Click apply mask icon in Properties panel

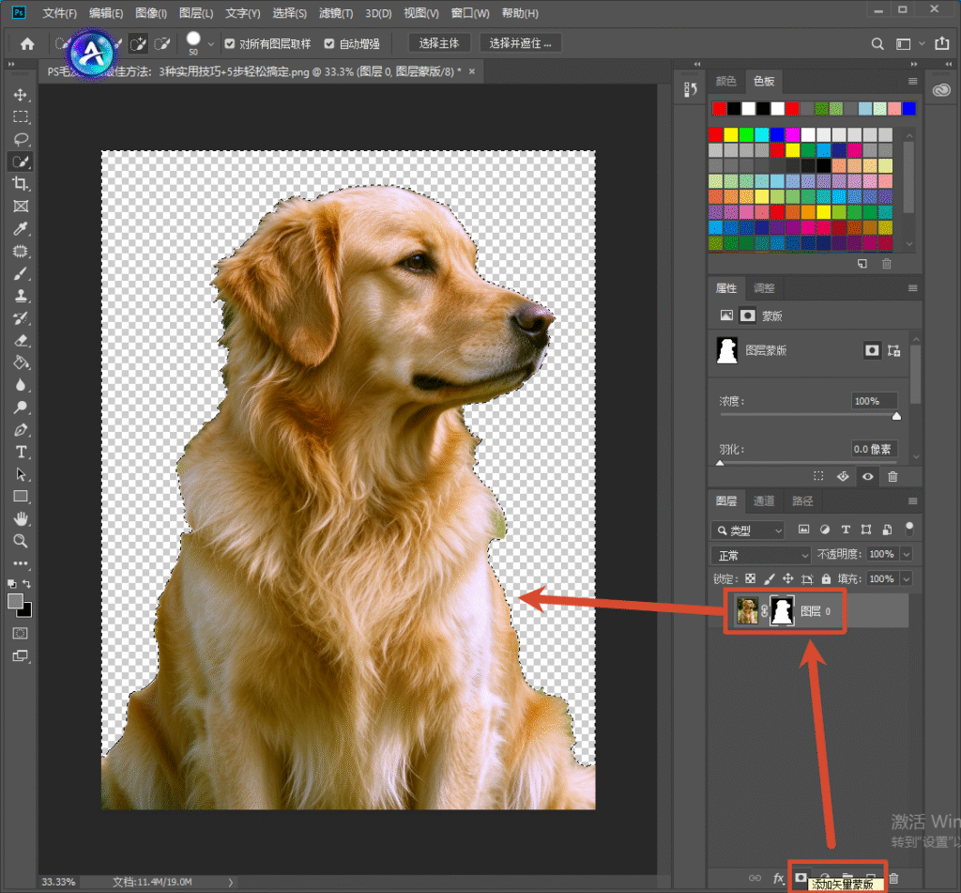pyautogui.click(x=844, y=476)
